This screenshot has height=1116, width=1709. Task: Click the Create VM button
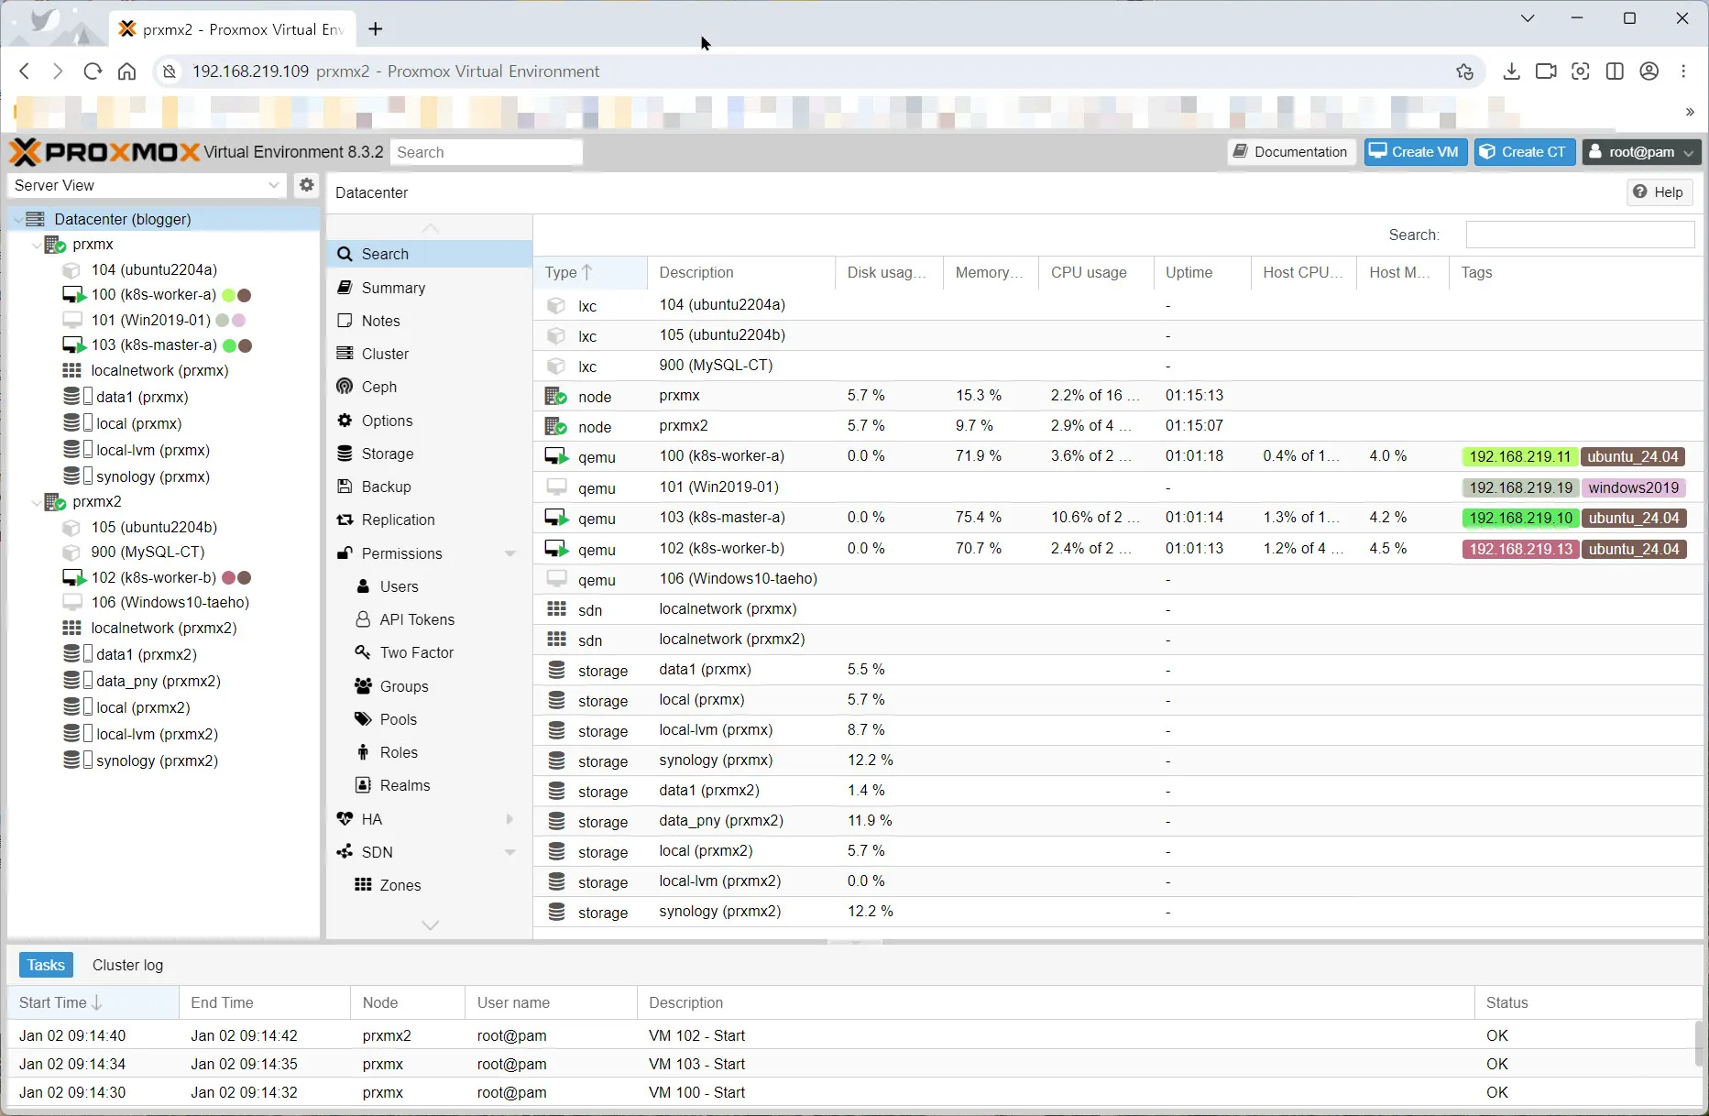tap(1415, 152)
